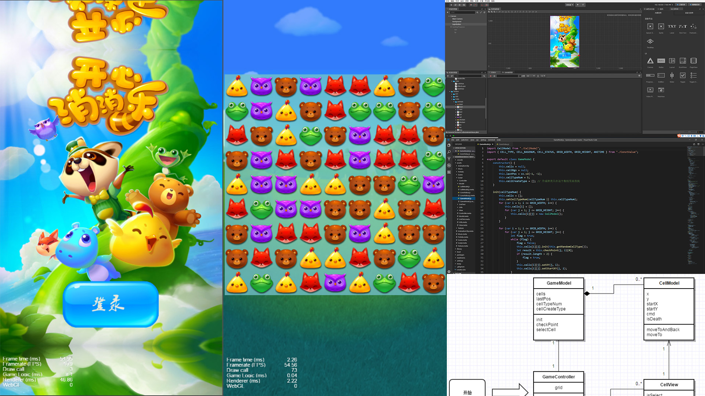The image size is (705, 396).
Task: Click the node tree search field in Cocos Creator
Action: click(x=462, y=12)
